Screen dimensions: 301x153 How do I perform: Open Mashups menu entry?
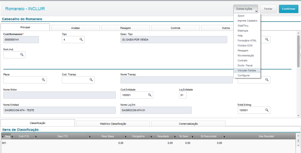click(247, 31)
